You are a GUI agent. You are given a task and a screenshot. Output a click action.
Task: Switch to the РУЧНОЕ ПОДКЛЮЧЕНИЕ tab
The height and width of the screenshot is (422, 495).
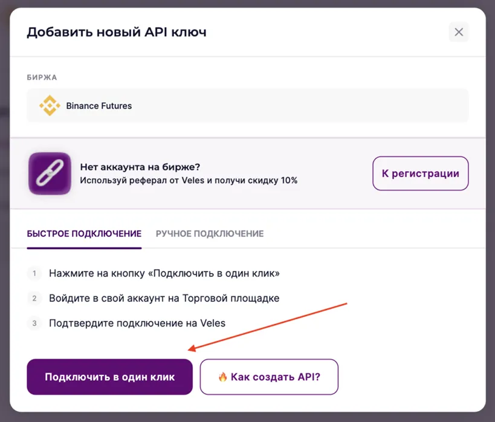click(x=209, y=233)
